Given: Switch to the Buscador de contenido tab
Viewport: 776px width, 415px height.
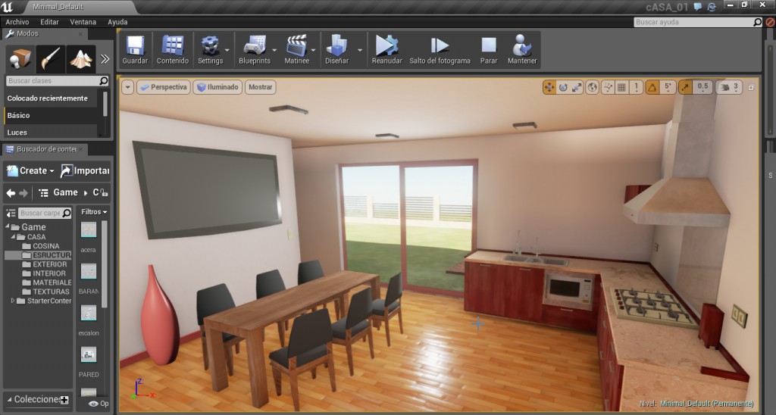Looking at the screenshot, I should 45,149.
